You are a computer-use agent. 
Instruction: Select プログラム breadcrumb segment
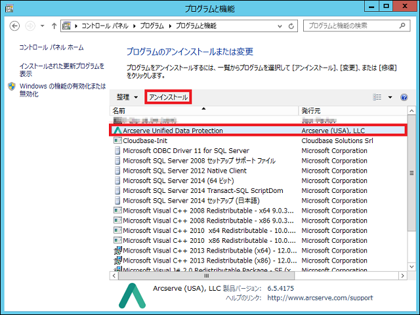(x=152, y=26)
